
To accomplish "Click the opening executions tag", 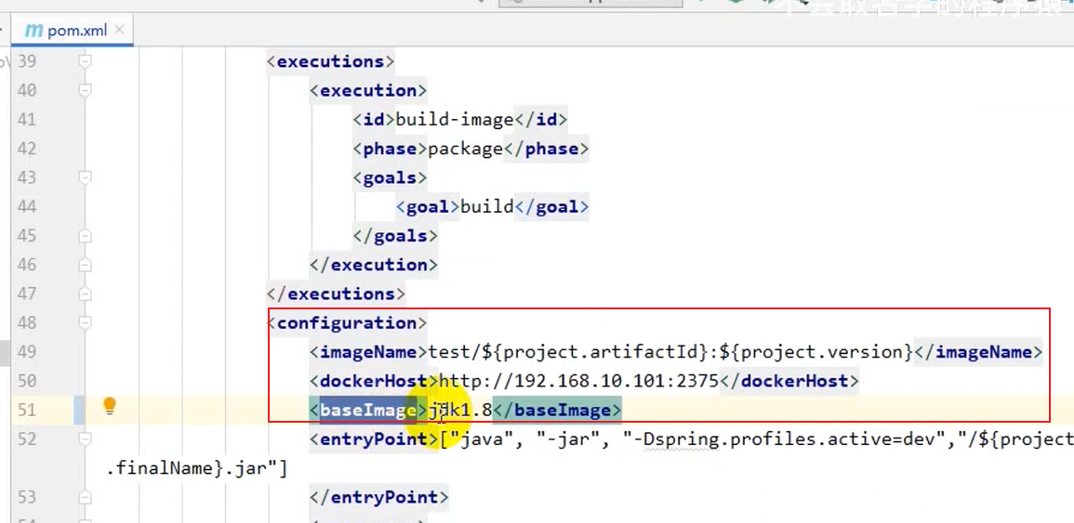I will point(331,61).
